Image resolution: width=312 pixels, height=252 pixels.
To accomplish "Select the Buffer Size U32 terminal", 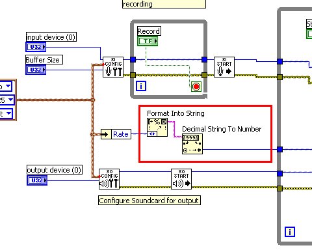I will [36, 70].
